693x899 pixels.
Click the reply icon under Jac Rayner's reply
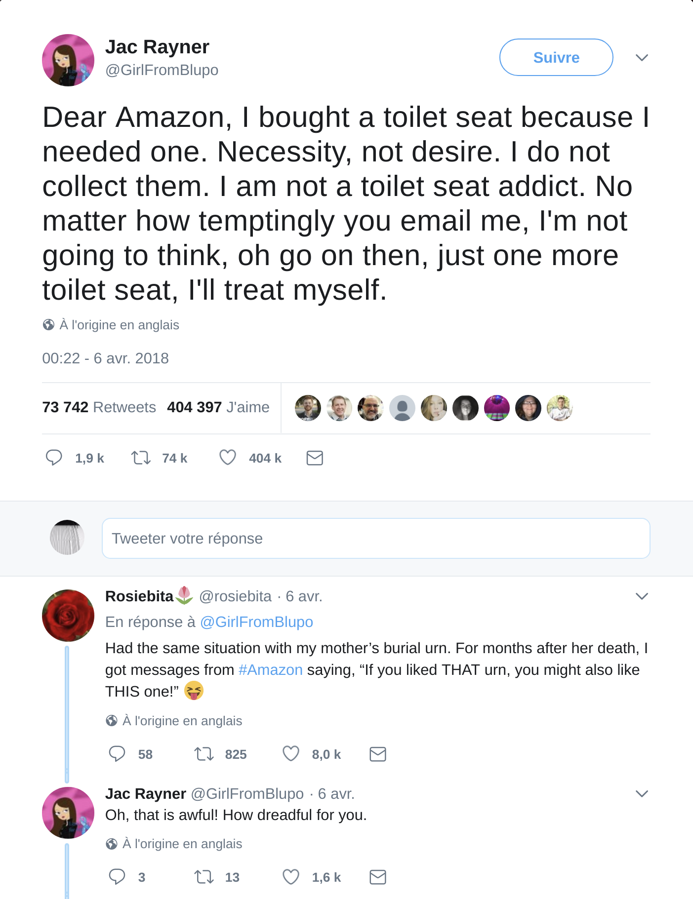coord(117,877)
